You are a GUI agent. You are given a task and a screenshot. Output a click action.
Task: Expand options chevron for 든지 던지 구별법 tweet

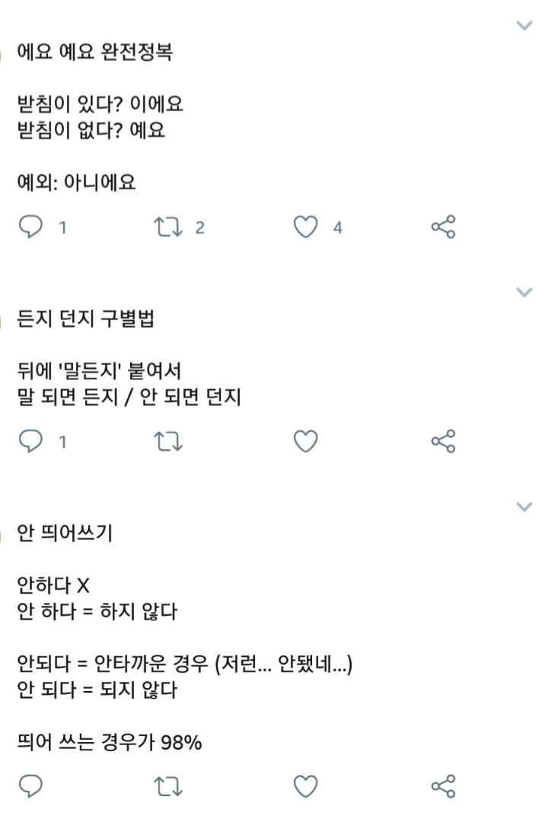click(x=524, y=292)
